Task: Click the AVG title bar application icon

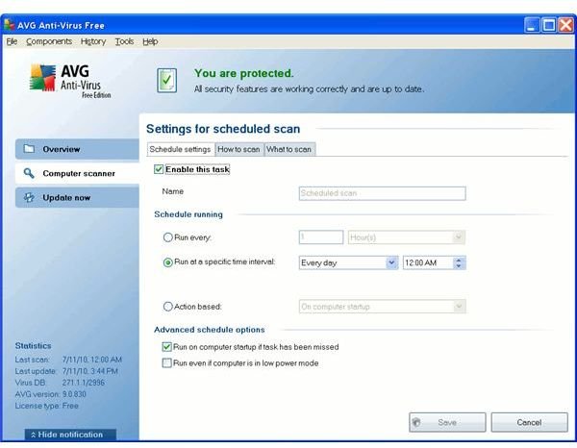Action: pyautogui.click(x=10, y=25)
